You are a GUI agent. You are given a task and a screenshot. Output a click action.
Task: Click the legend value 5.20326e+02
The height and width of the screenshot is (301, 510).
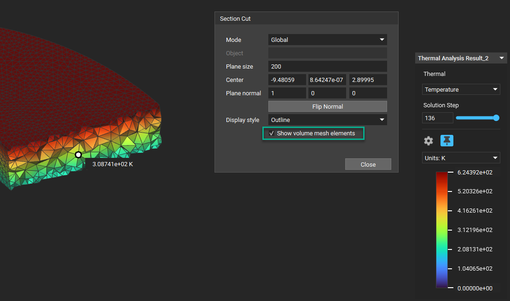475,191
